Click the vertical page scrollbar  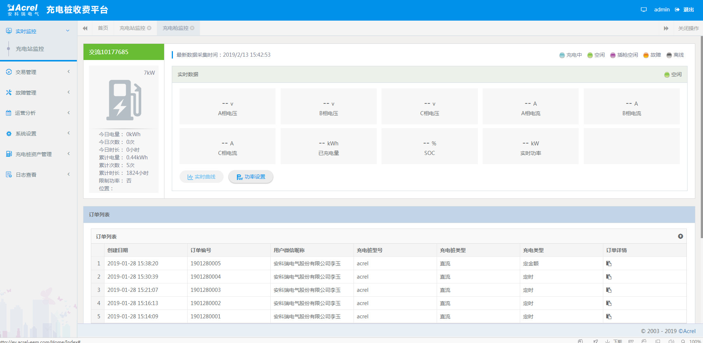pyautogui.click(x=701, y=137)
